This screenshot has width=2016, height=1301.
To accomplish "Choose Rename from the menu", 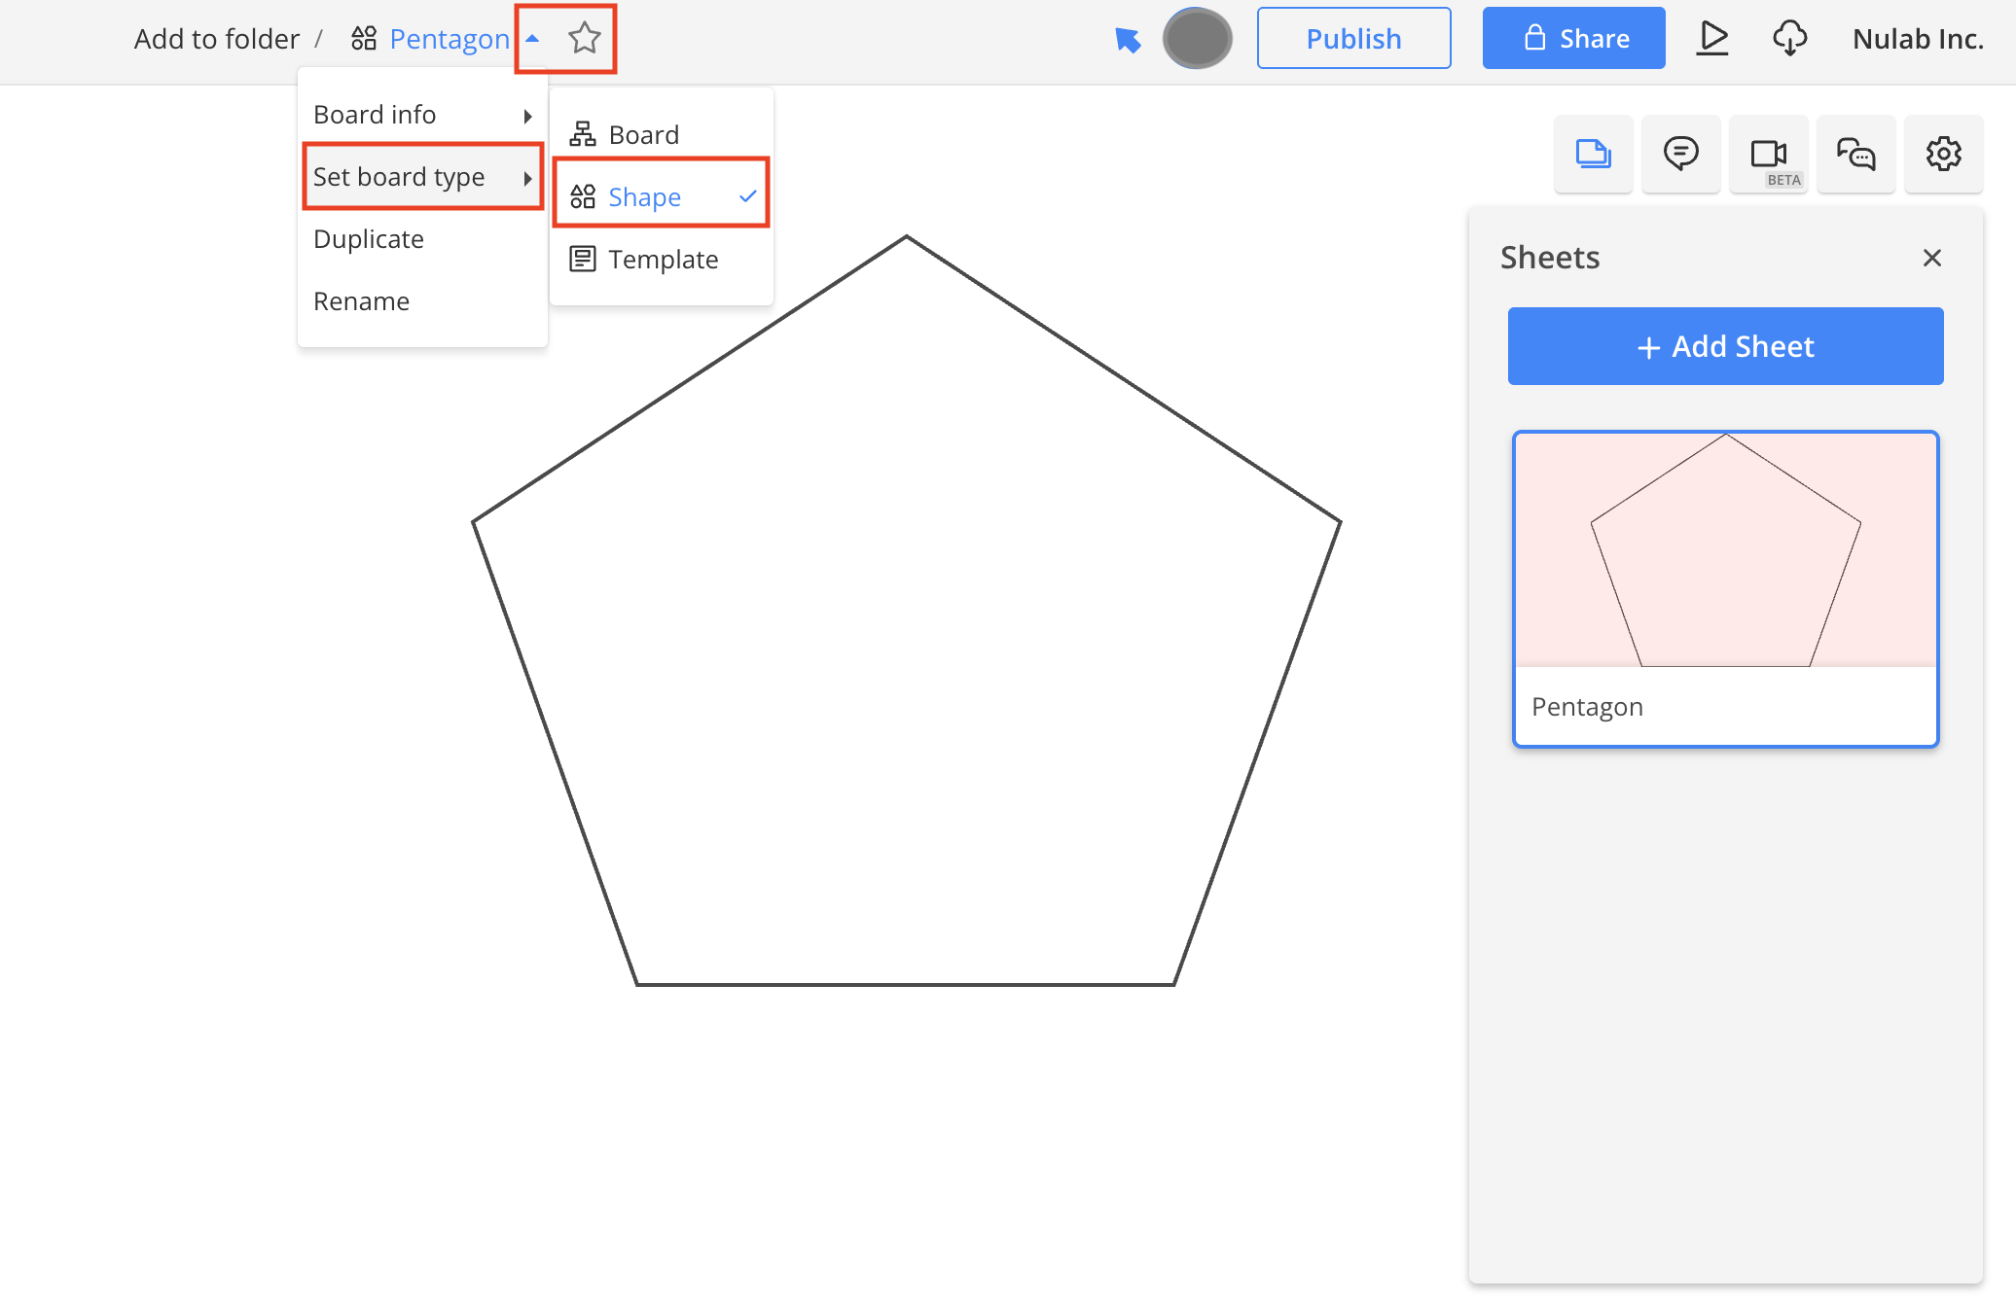I will pyautogui.click(x=422, y=301).
